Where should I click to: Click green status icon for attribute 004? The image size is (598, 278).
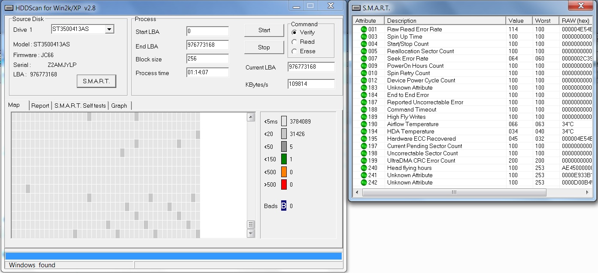364,44
